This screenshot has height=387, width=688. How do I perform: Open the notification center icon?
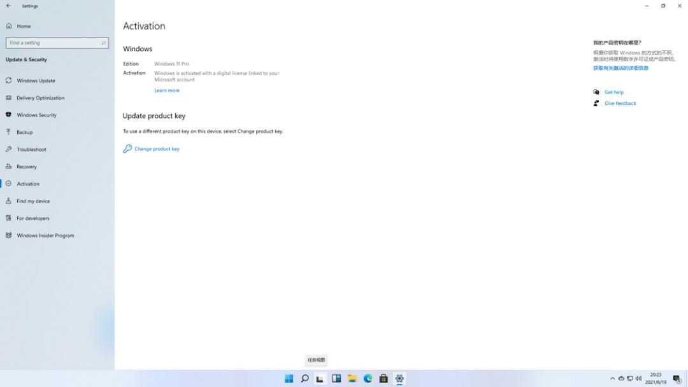click(677, 379)
